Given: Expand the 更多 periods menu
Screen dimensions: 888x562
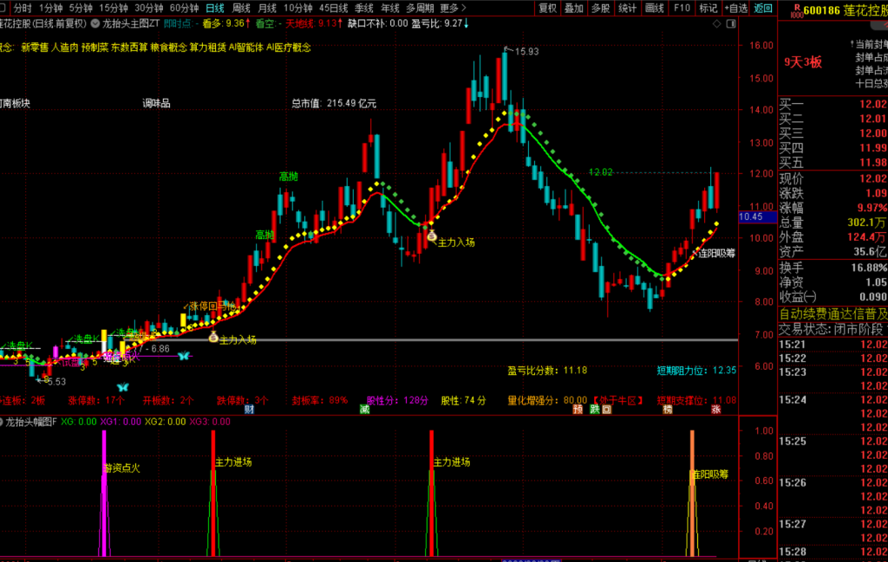Looking at the screenshot, I should coord(453,8).
